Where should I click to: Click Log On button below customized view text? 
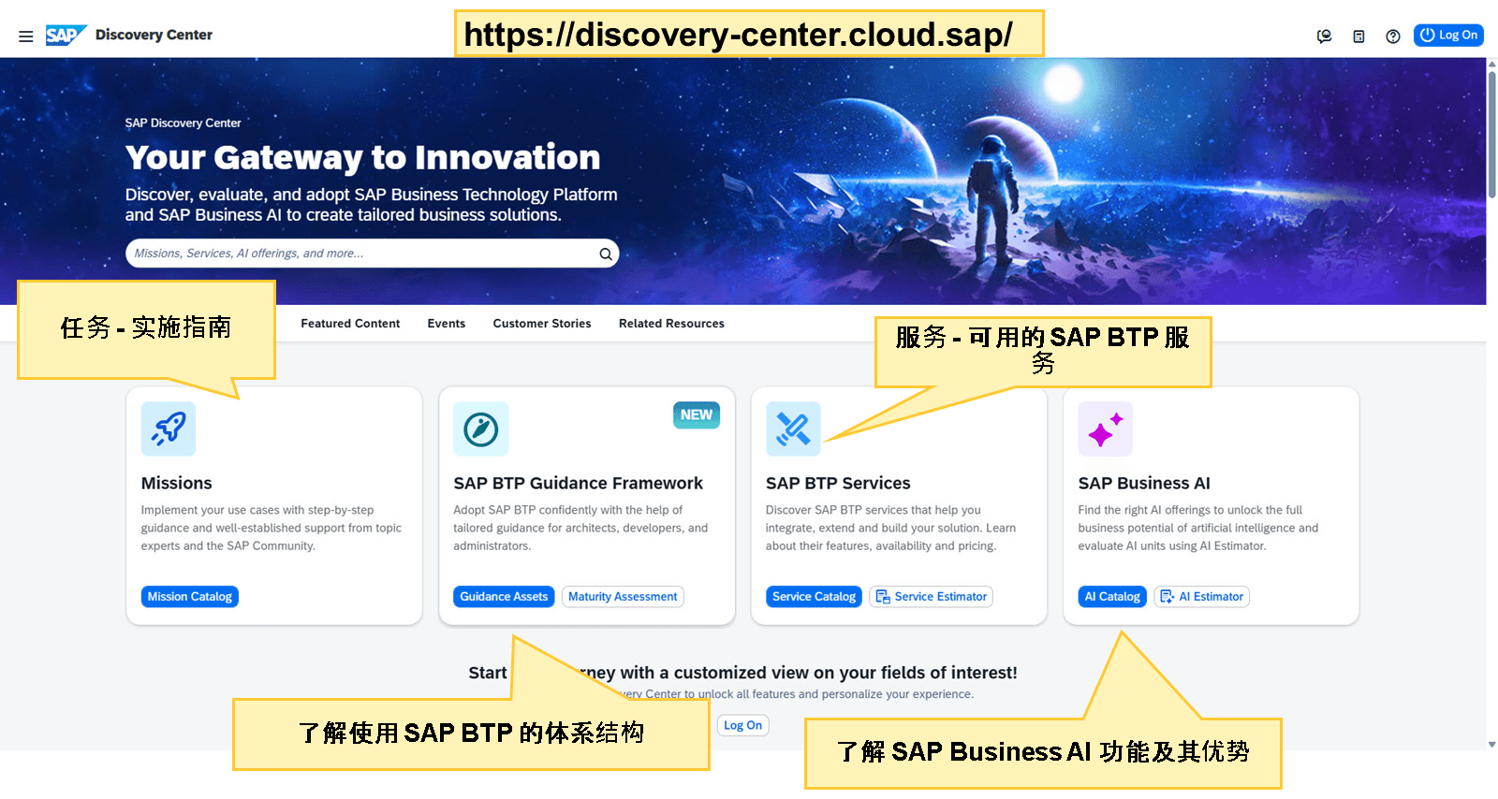742,725
